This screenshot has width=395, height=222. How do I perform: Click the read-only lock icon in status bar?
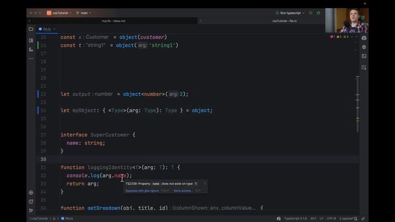(355, 218)
